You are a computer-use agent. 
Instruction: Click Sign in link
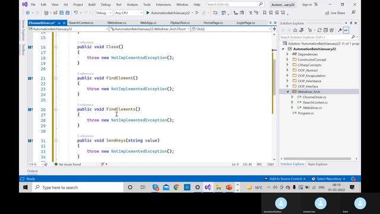[x=307, y=4]
